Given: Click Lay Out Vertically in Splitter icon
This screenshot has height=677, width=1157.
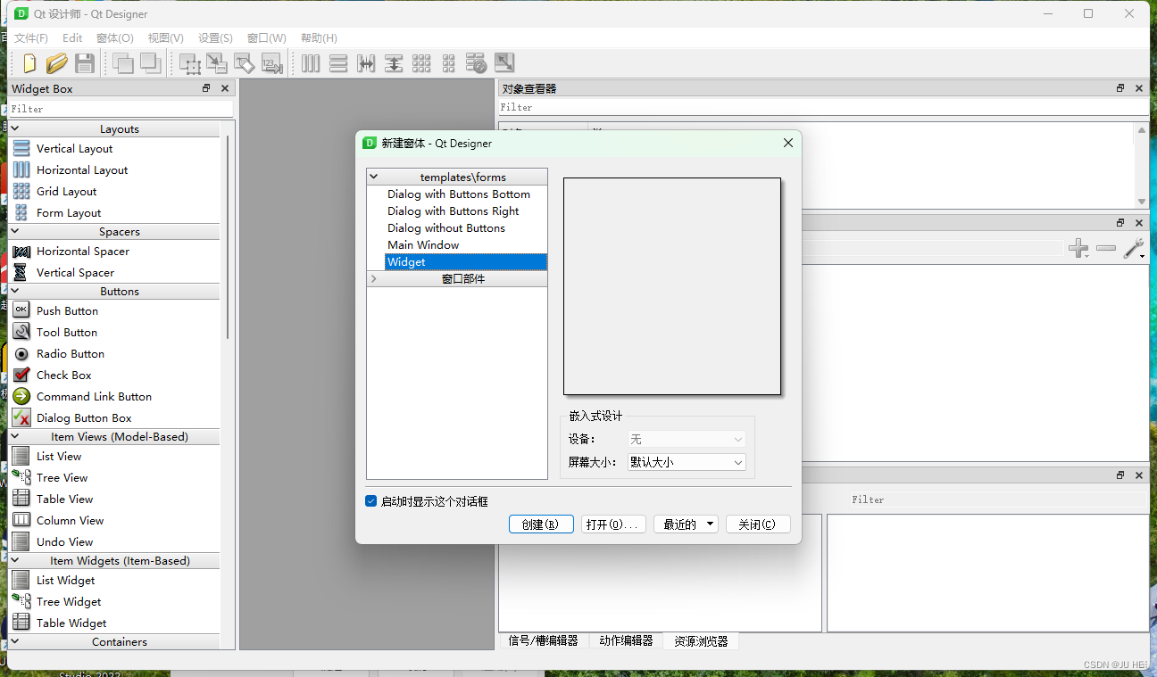Looking at the screenshot, I should (394, 62).
